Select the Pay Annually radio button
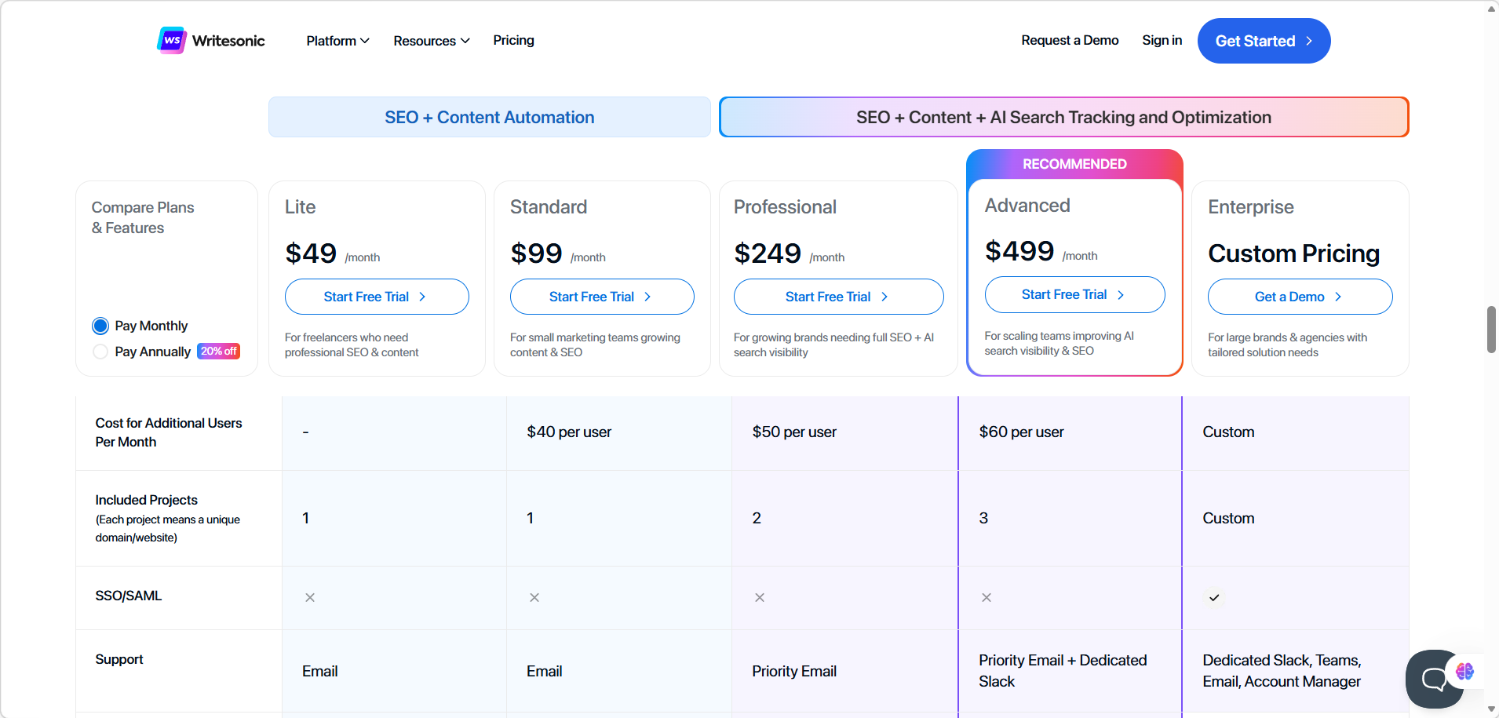The image size is (1499, 718). coord(100,352)
